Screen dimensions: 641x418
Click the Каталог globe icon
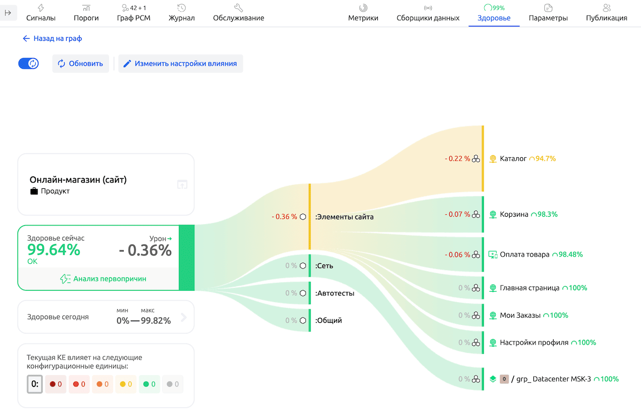pyautogui.click(x=493, y=159)
